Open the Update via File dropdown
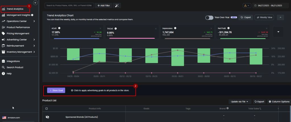 pyautogui.click(x=240, y=102)
